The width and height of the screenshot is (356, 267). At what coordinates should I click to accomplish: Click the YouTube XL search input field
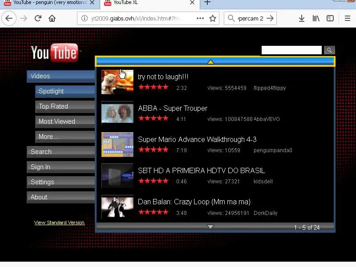point(291,50)
